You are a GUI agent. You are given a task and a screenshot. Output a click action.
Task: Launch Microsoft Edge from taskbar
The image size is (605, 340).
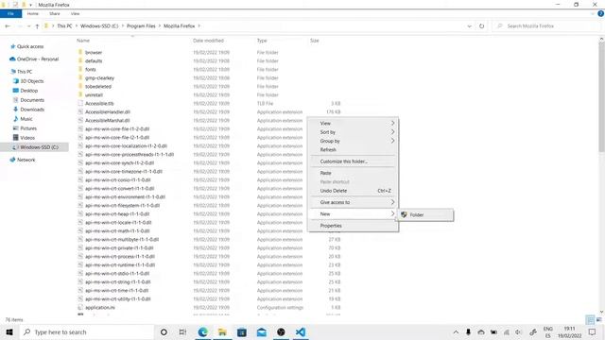point(202,331)
